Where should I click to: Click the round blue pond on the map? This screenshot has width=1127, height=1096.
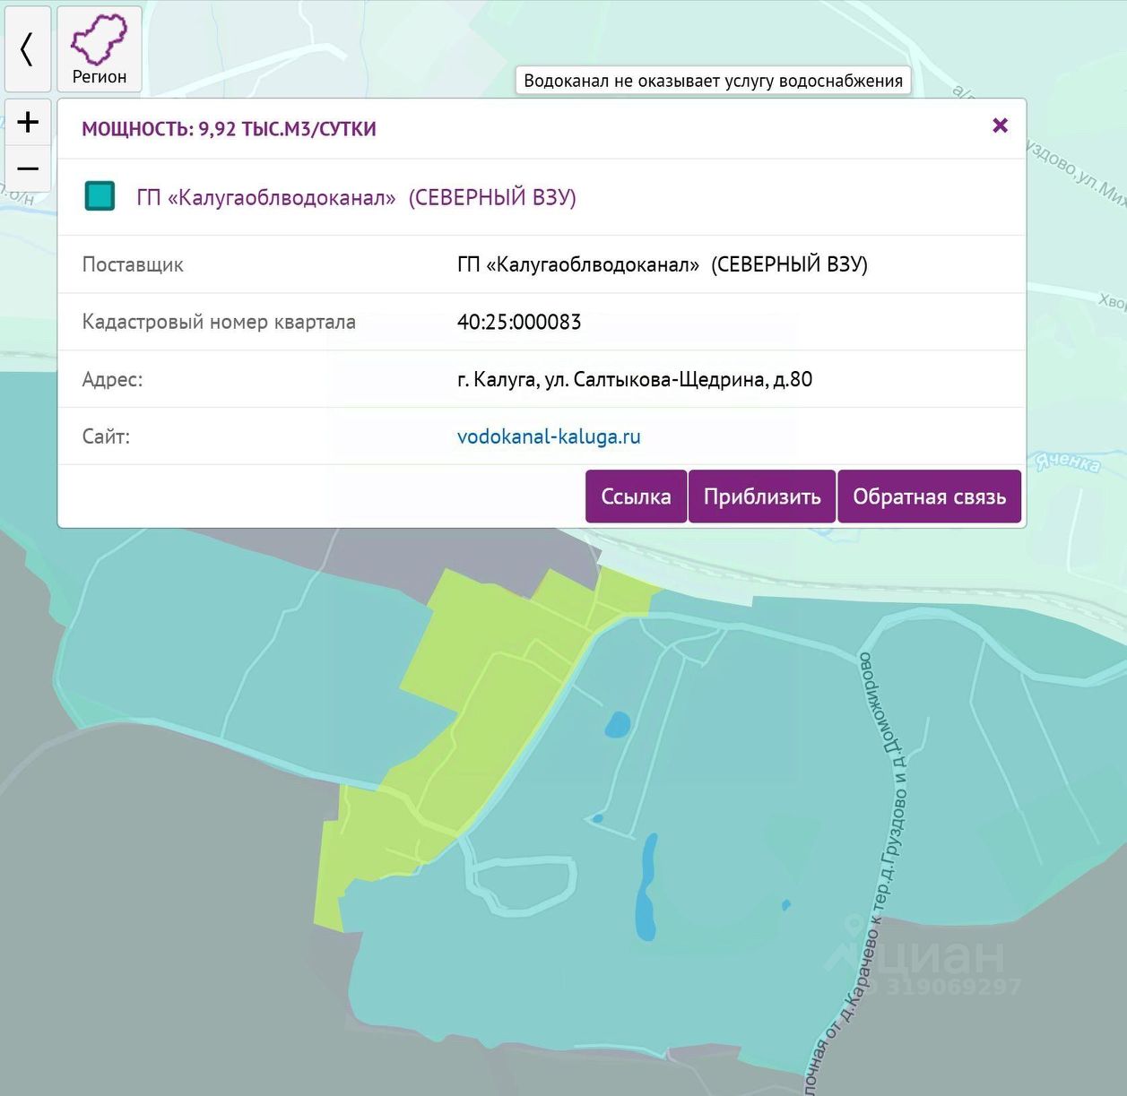(x=617, y=724)
